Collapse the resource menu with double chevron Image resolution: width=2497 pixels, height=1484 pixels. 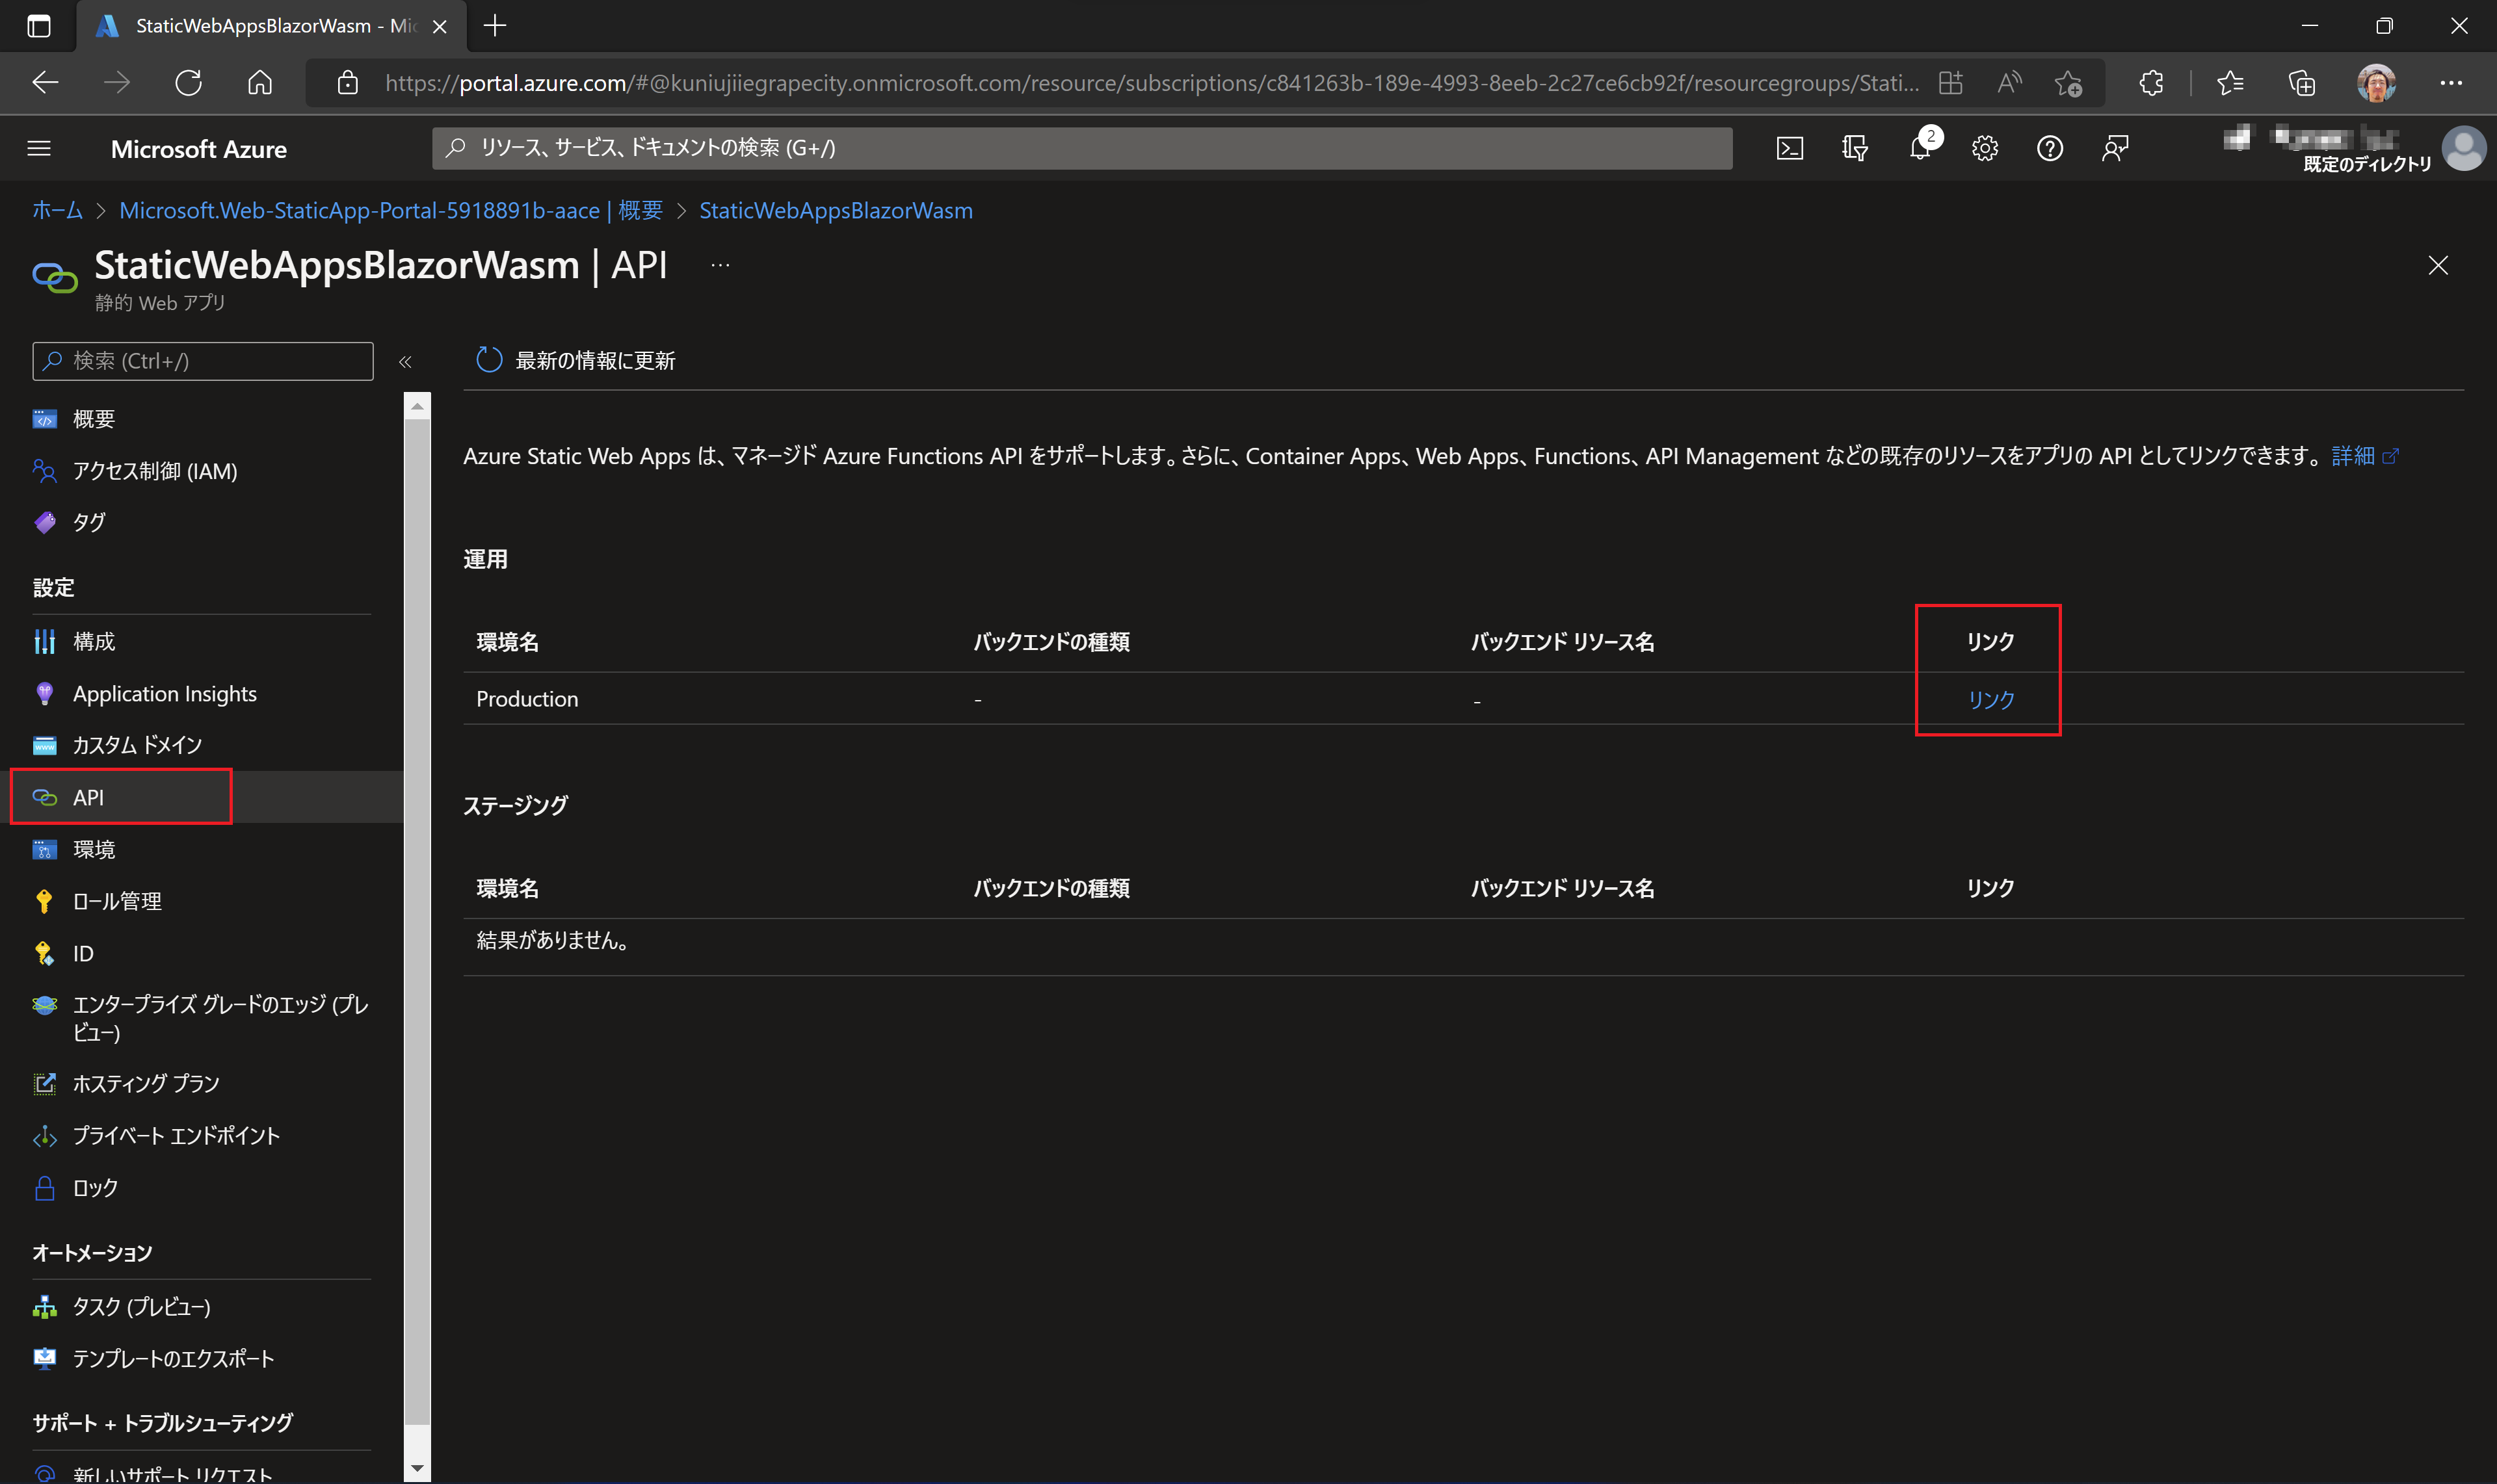(405, 362)
